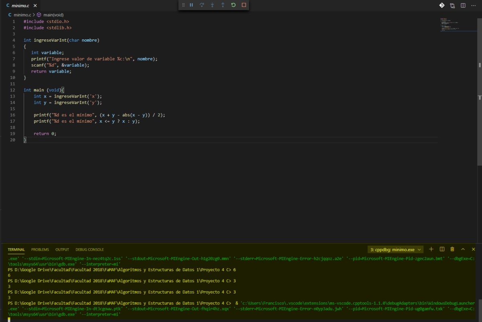Image resolution: width=482 pixels, height=322 pixels.
Task: Click the Step Into debug icon
Action: [x=212, y=5]
